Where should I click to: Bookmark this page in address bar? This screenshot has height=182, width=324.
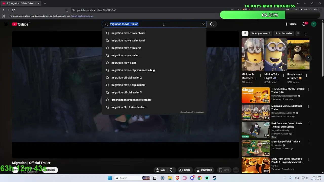tap(67, 10)
